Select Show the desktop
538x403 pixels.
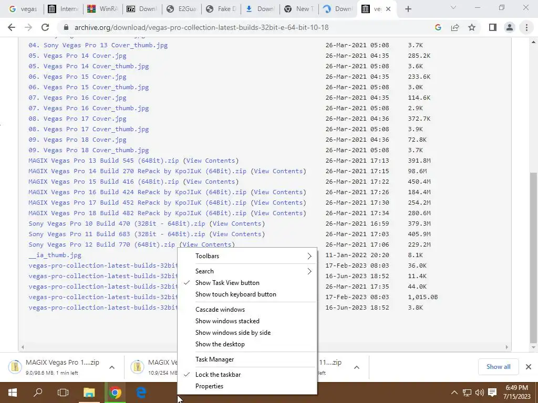(247, 344)
